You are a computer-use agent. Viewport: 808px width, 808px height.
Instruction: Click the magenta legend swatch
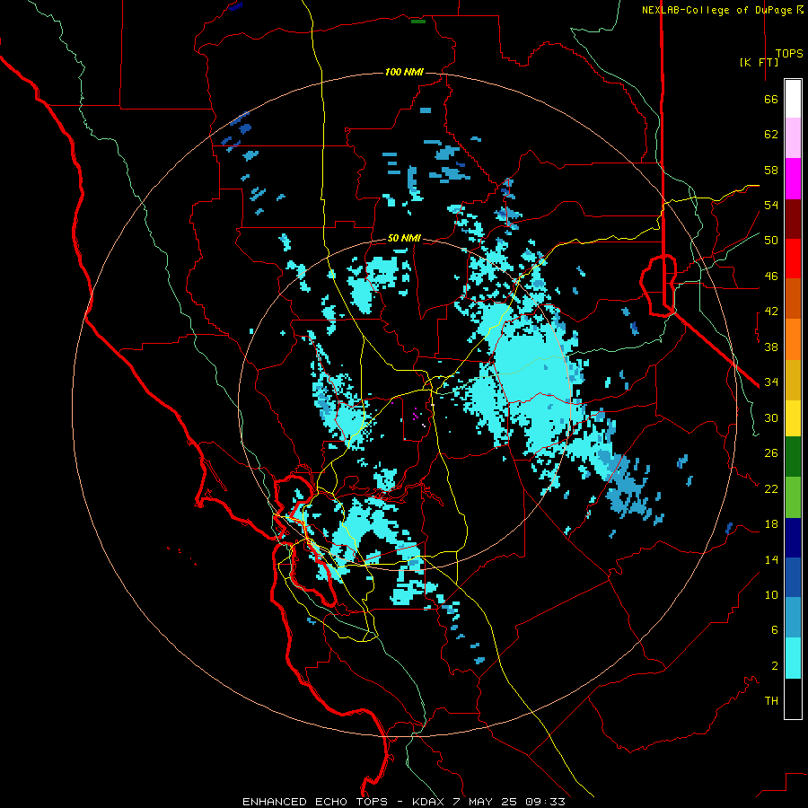793,179
